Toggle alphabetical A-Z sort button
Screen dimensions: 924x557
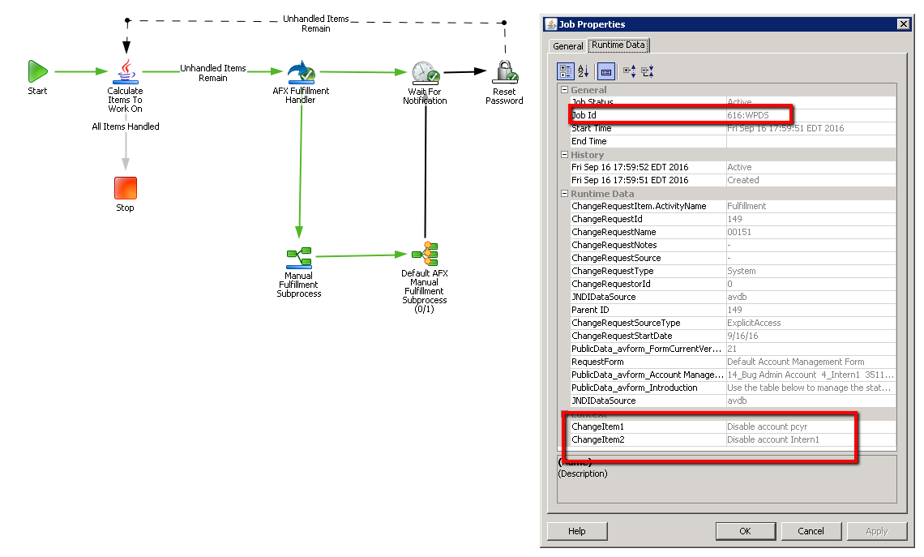pos(584,71)
